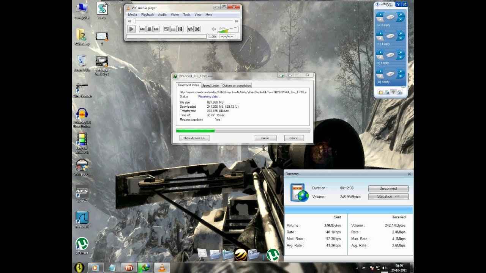Cancel the download
The image size is (486, 273).
point(294,138)
